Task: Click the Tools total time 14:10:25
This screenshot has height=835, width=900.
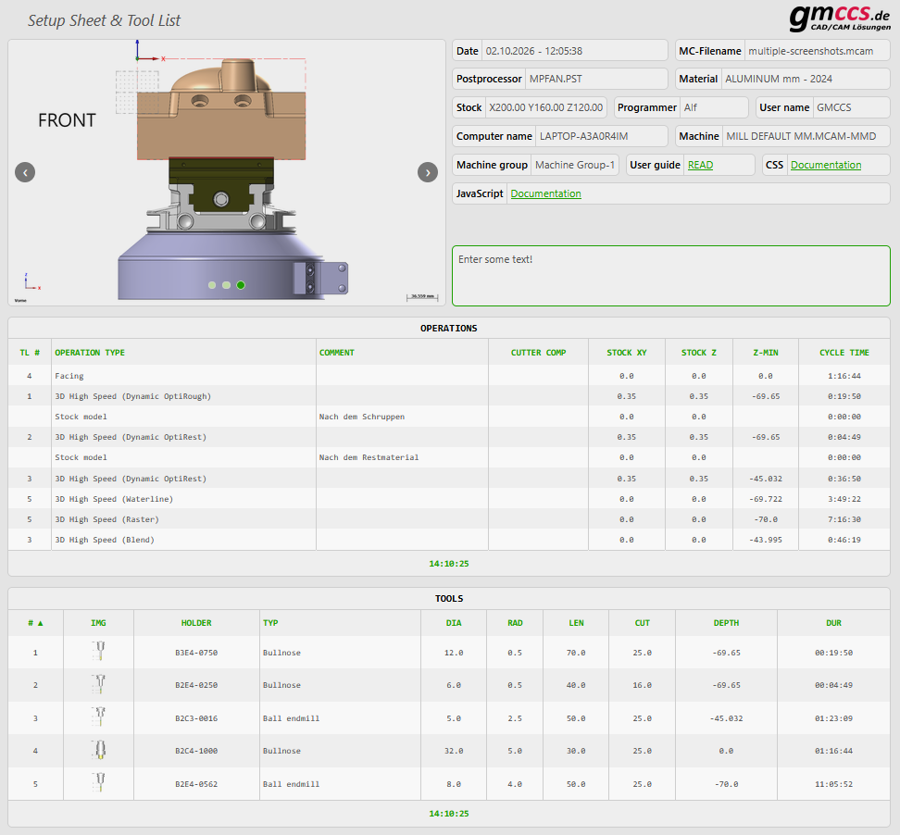Action: coord(449,814)
